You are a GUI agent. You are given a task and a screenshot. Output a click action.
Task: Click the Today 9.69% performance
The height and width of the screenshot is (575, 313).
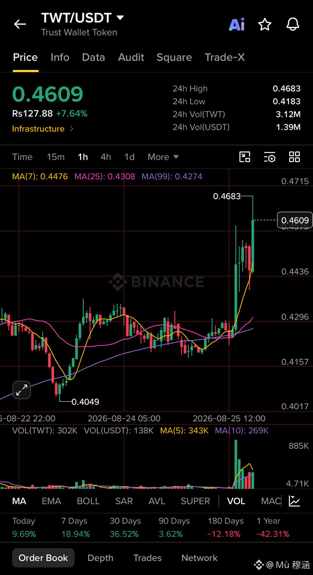(24, 528)
